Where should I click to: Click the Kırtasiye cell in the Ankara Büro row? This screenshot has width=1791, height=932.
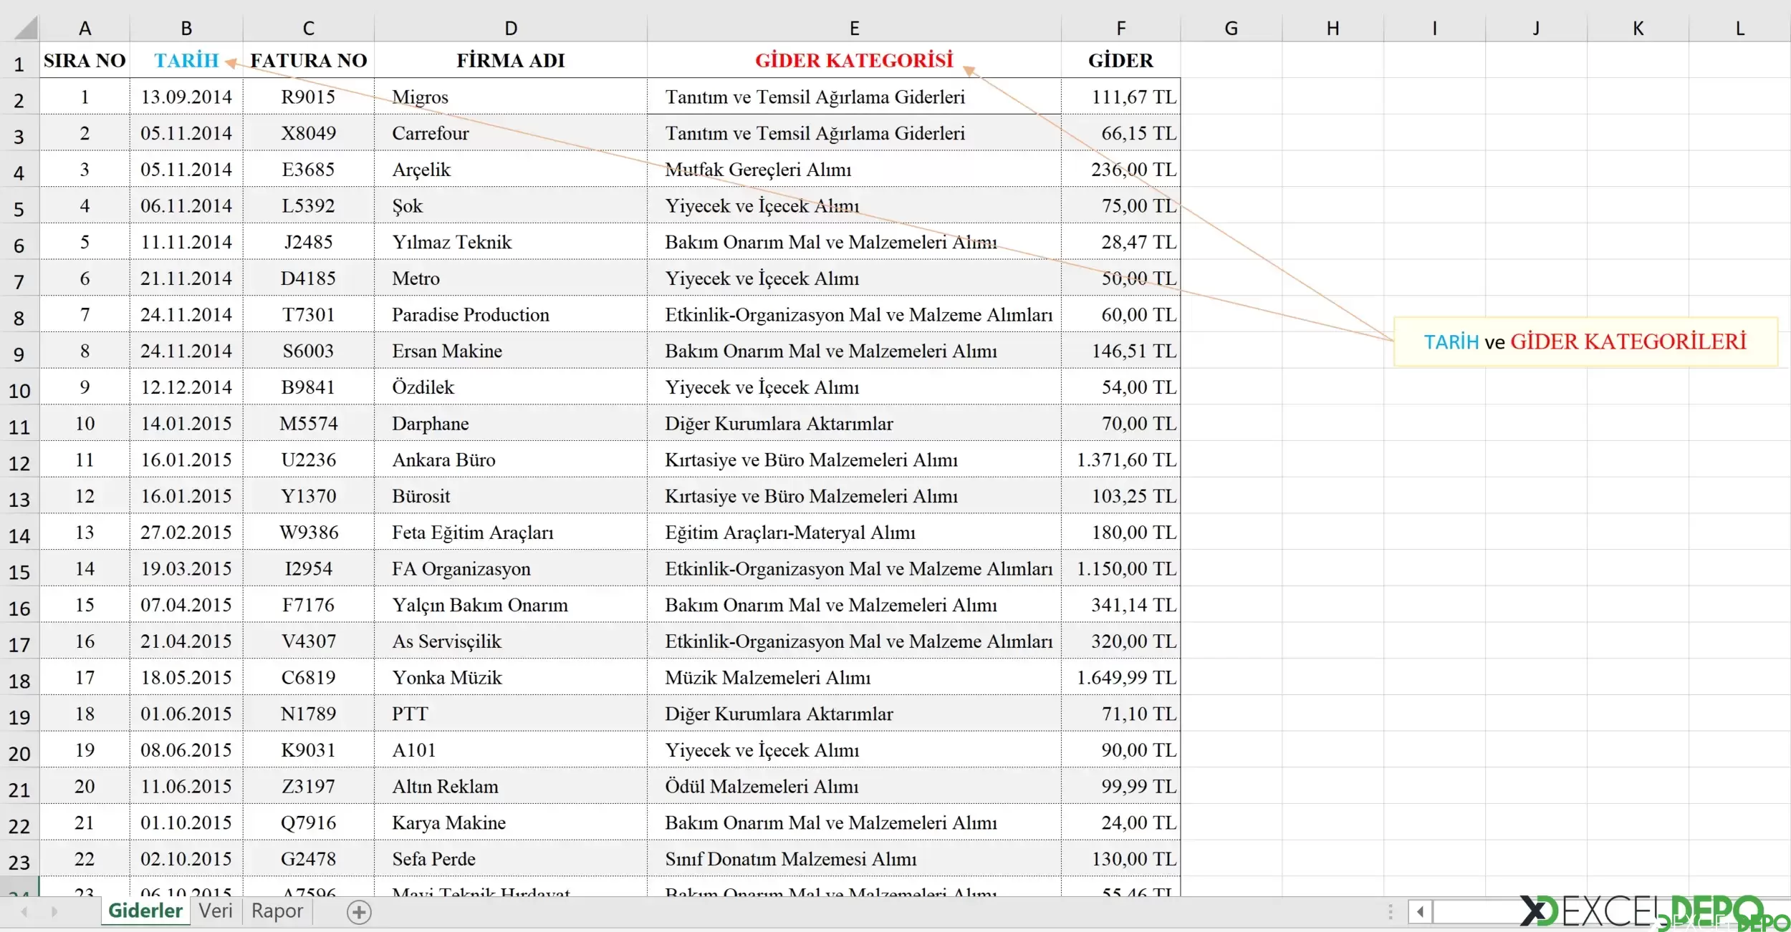854,460
